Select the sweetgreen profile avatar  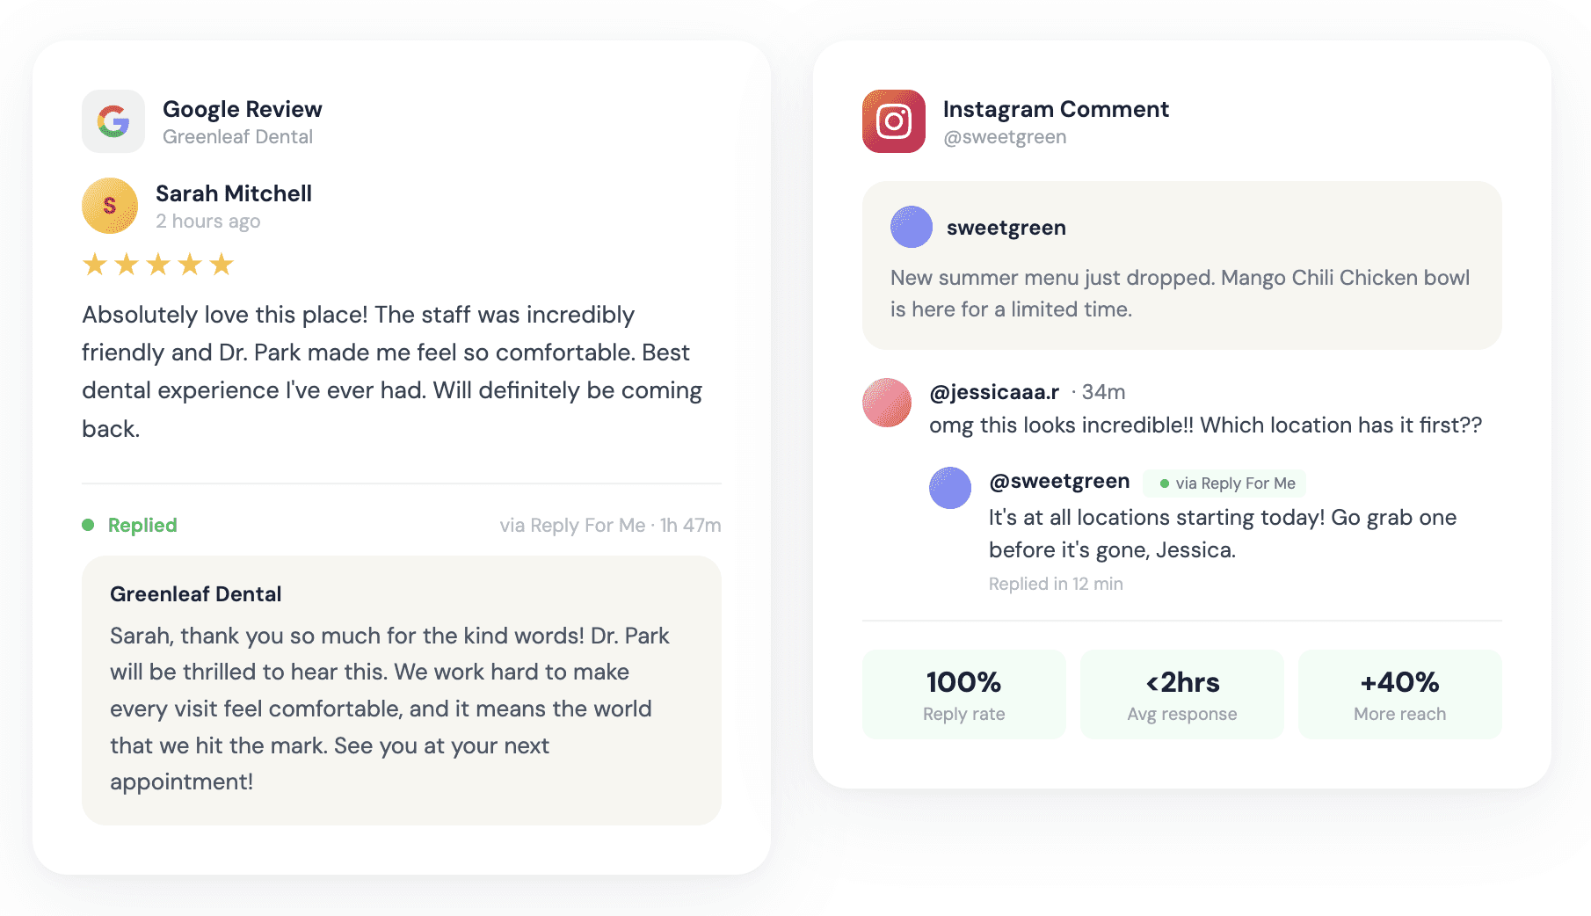(x=912, y=227)
